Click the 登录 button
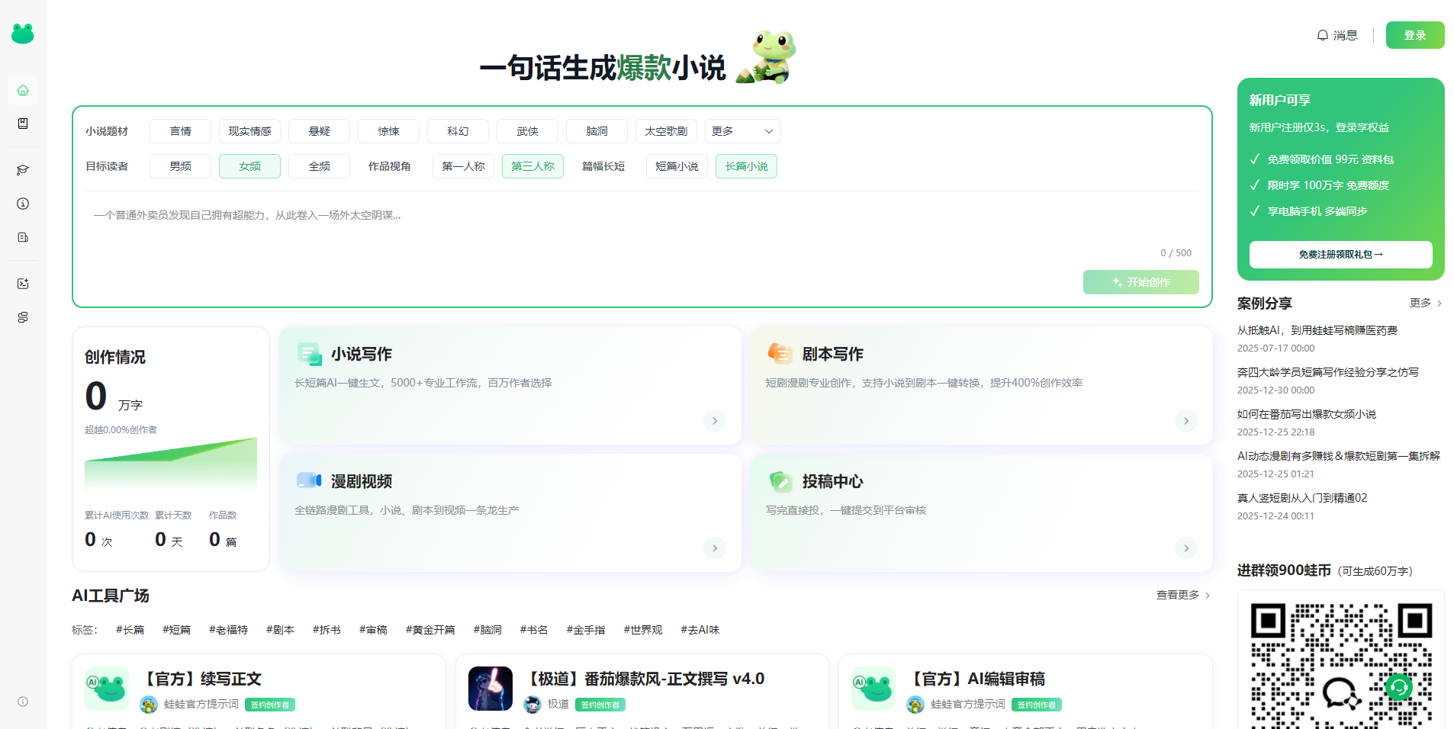 1415,35
